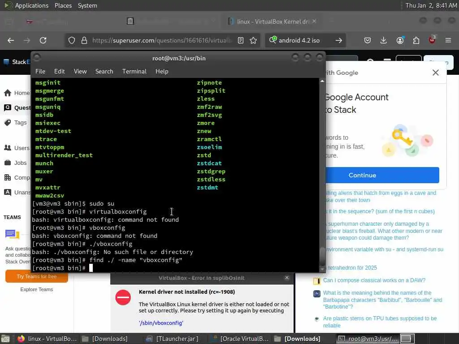Click the browser back arrow

11,40
